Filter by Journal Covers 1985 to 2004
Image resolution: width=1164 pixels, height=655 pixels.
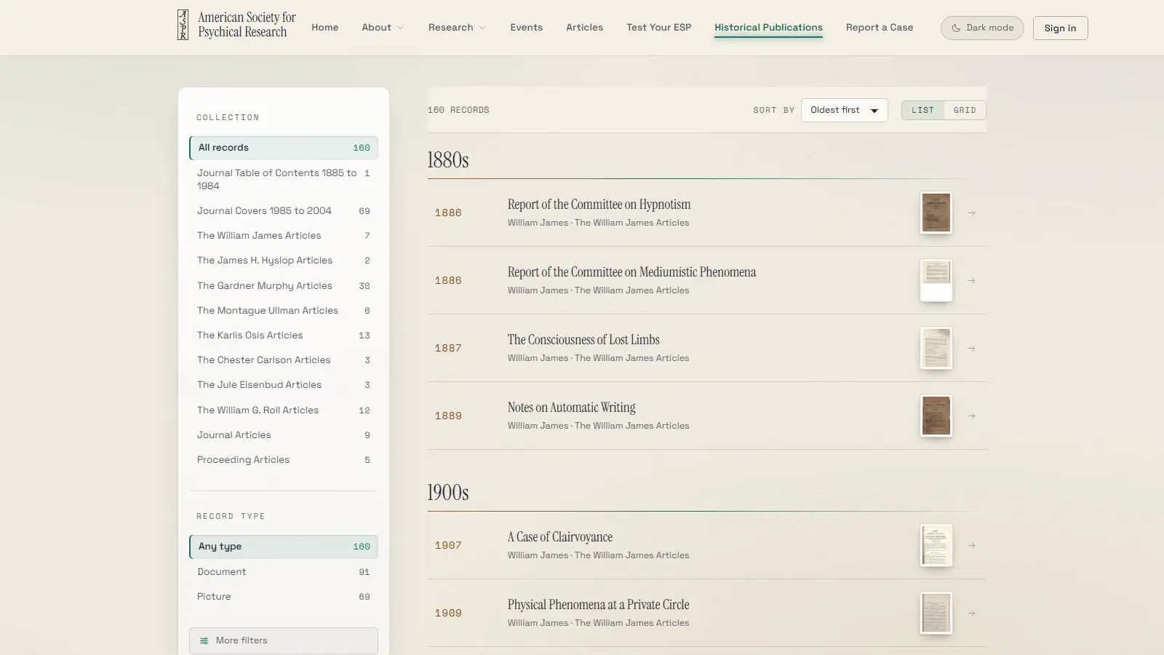tap(284, 211)
